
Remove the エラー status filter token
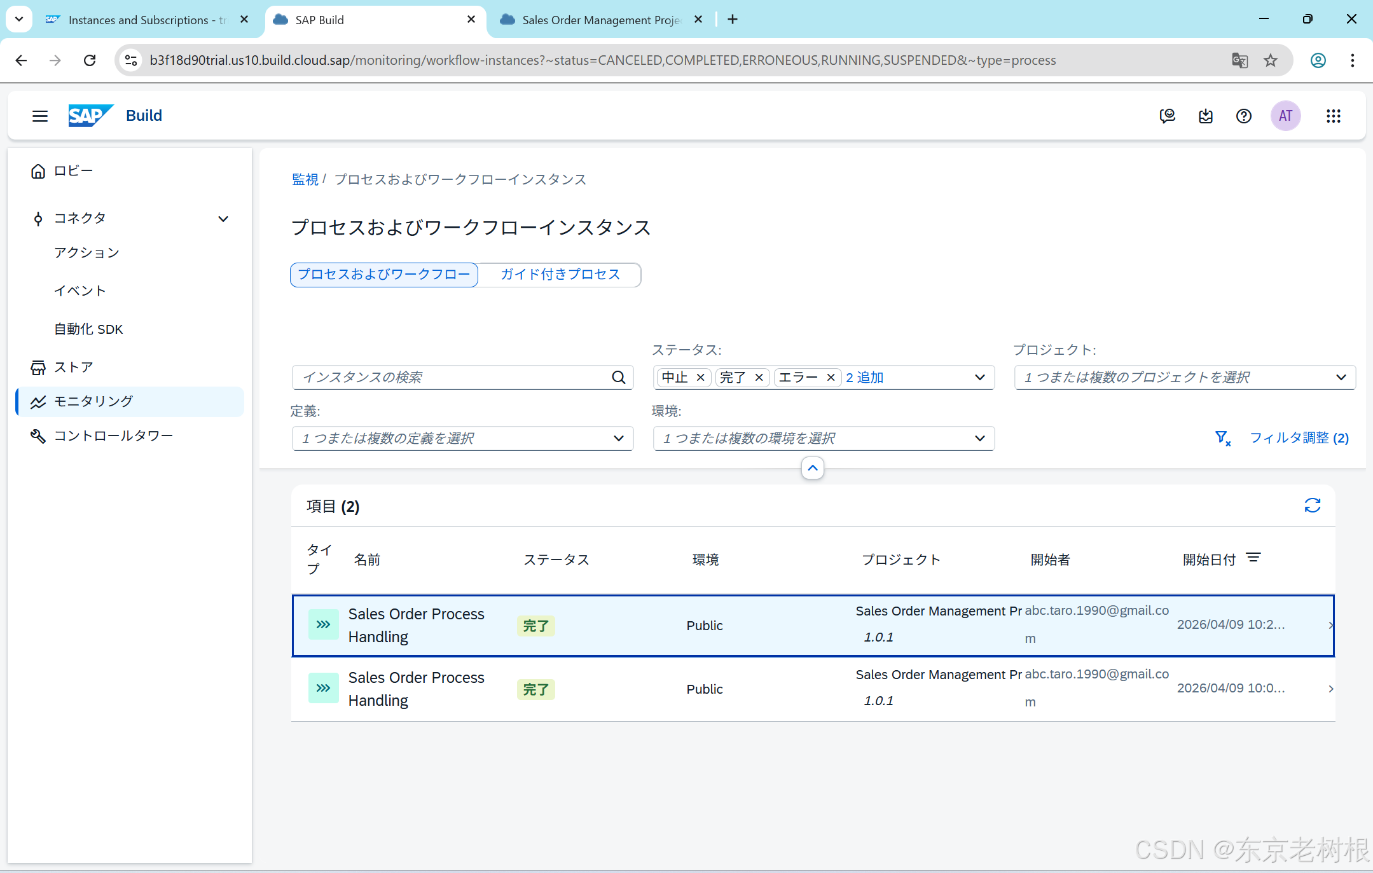(830, 377)
